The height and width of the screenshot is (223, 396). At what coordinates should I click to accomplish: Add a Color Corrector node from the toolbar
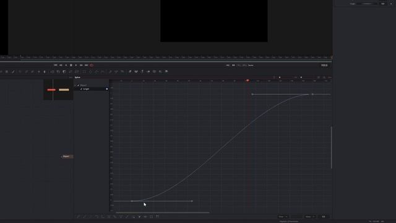[20, 72]
